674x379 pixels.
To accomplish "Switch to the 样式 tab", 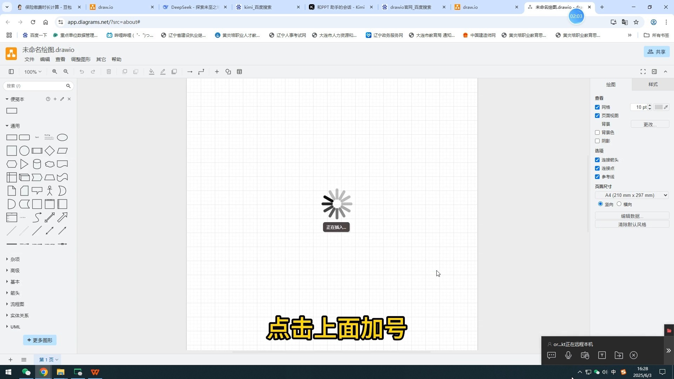I will 653,84.
